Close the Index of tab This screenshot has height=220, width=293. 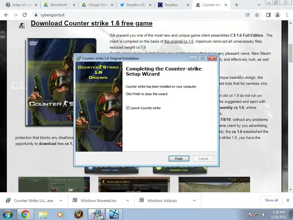click(36, 5)
